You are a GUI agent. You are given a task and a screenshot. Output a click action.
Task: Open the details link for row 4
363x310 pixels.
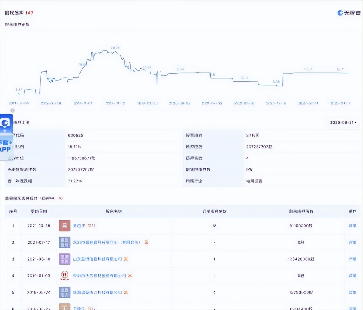click(x=352, y=276)
